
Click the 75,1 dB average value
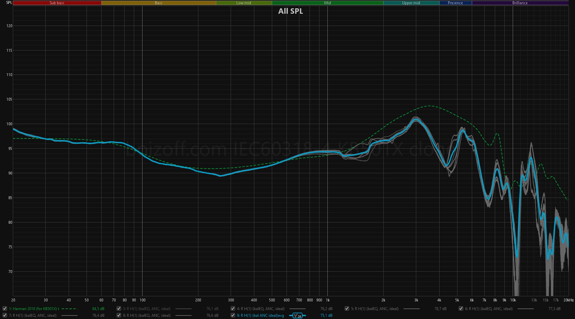coord(326,315)
